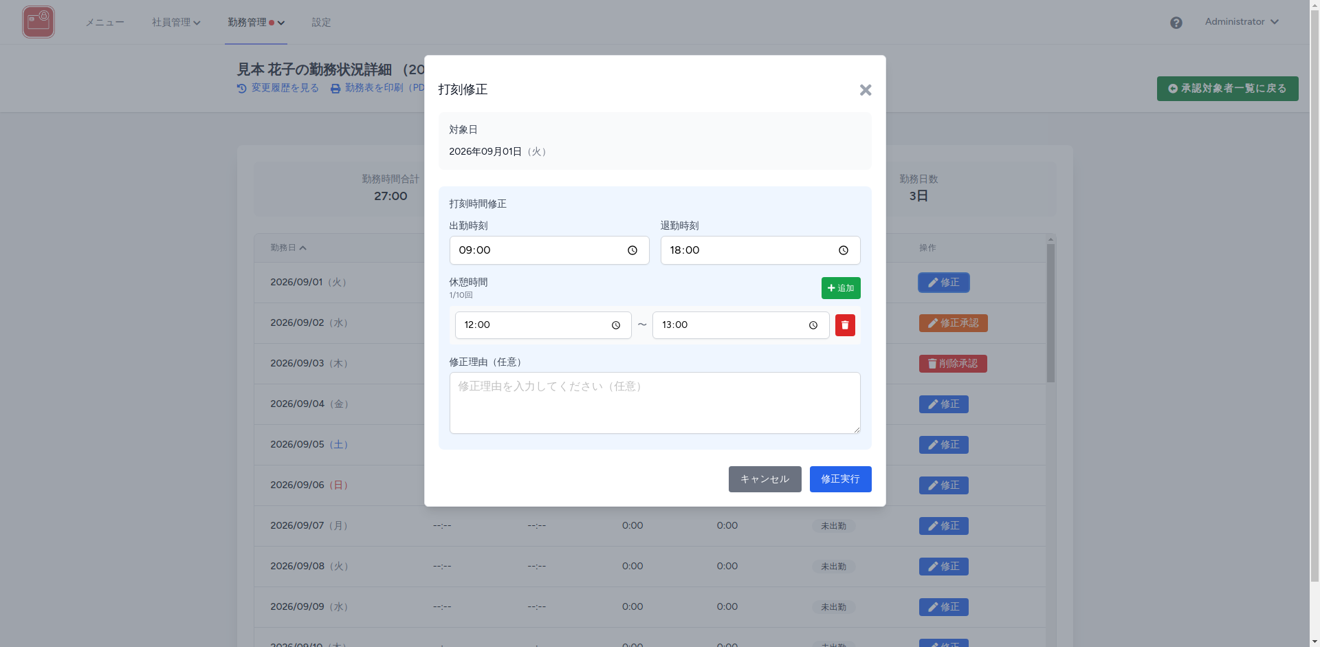Click the 未出勤 badge in 2026/09/08 row
This screenshot has width=1320, height=647.
pos(833,567)
